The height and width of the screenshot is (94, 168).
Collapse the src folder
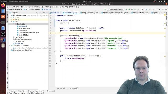pyautogui.click(x=11, y=22)
